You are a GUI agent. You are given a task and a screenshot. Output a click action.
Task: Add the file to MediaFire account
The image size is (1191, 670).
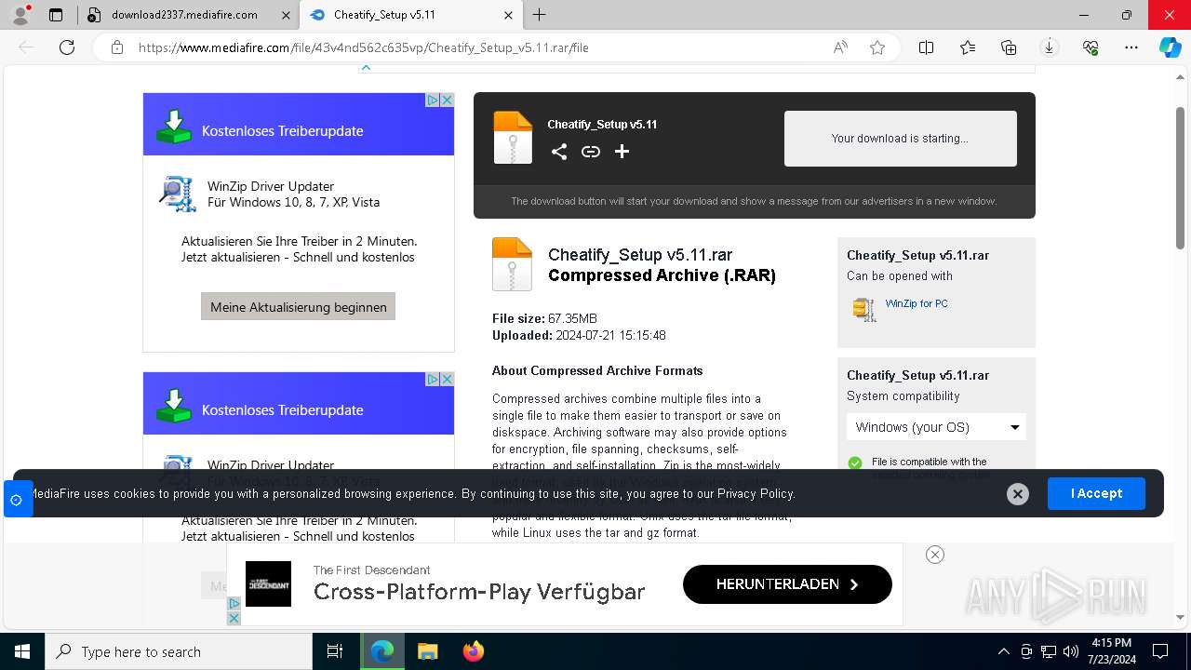click(x=622, y=152)
